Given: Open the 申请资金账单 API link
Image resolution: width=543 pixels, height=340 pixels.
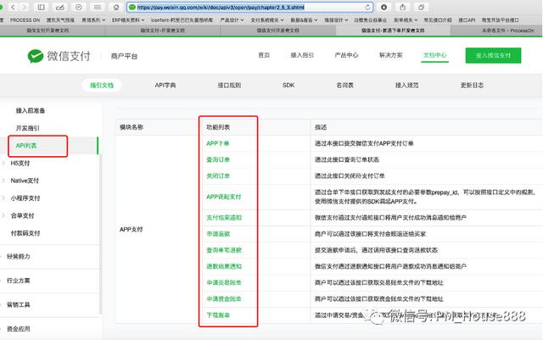Looking at the screenshot, I should 224,298.
